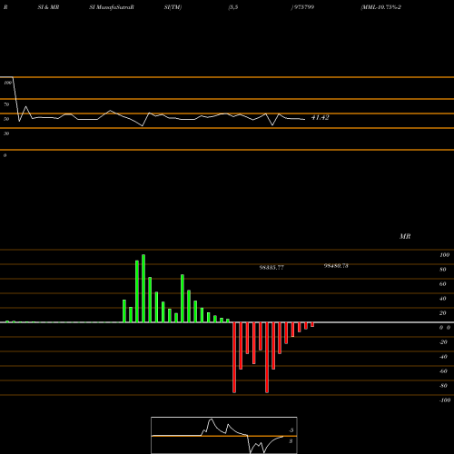Click the 'SI MunafaSutraR' header text
454x454 pixels.
click(x=112, y=7)
